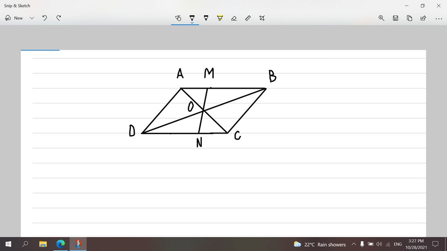447x251 pixels.
Task: Show hidden system tray icons
Action: coord(354,244)
